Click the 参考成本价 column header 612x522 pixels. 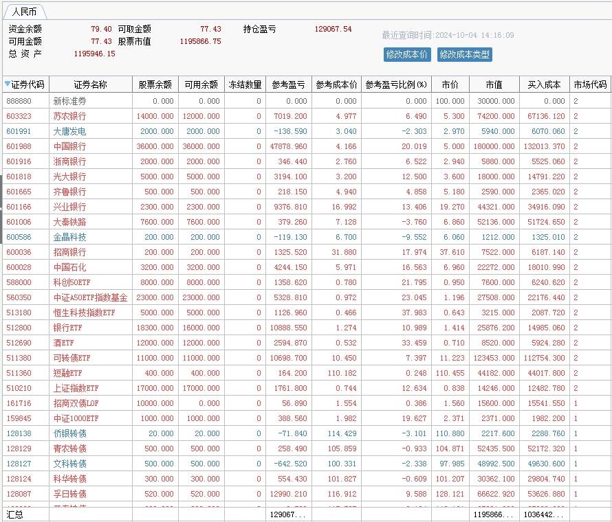pos(336,84)
